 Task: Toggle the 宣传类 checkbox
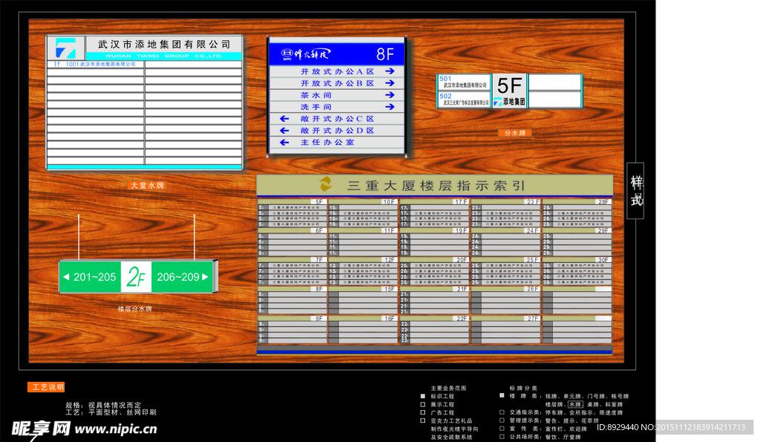pos(502,429)
